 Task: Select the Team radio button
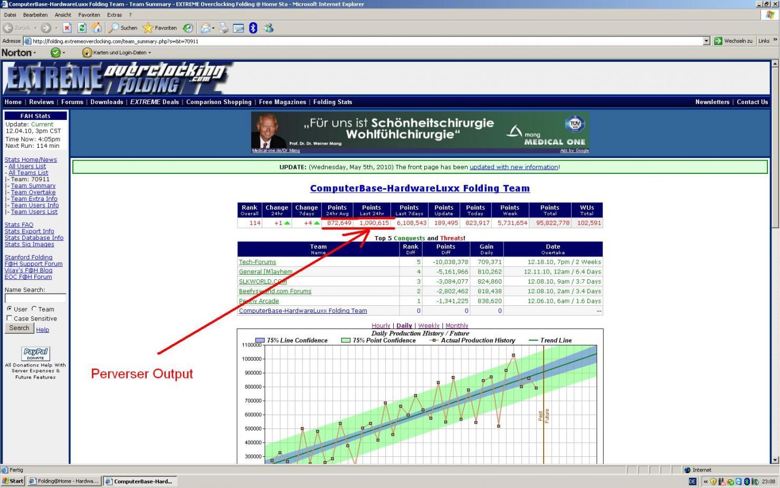34,308
